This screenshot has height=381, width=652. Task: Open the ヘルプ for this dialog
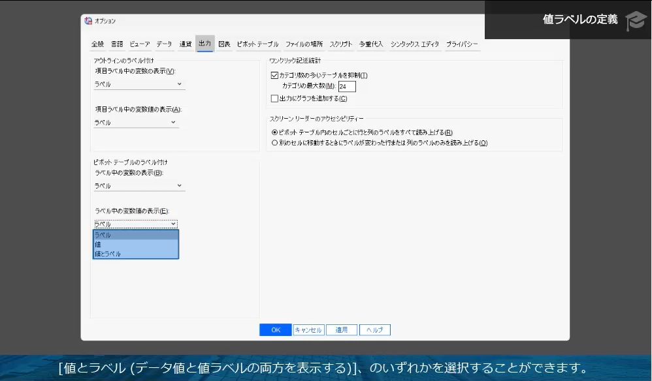(x=374, y=329)
